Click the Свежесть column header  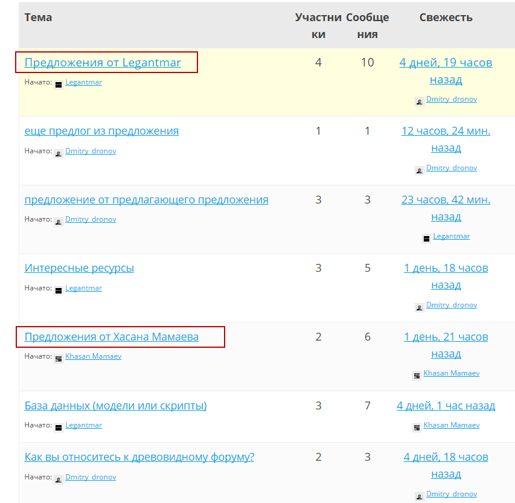[x=446, y=17]
